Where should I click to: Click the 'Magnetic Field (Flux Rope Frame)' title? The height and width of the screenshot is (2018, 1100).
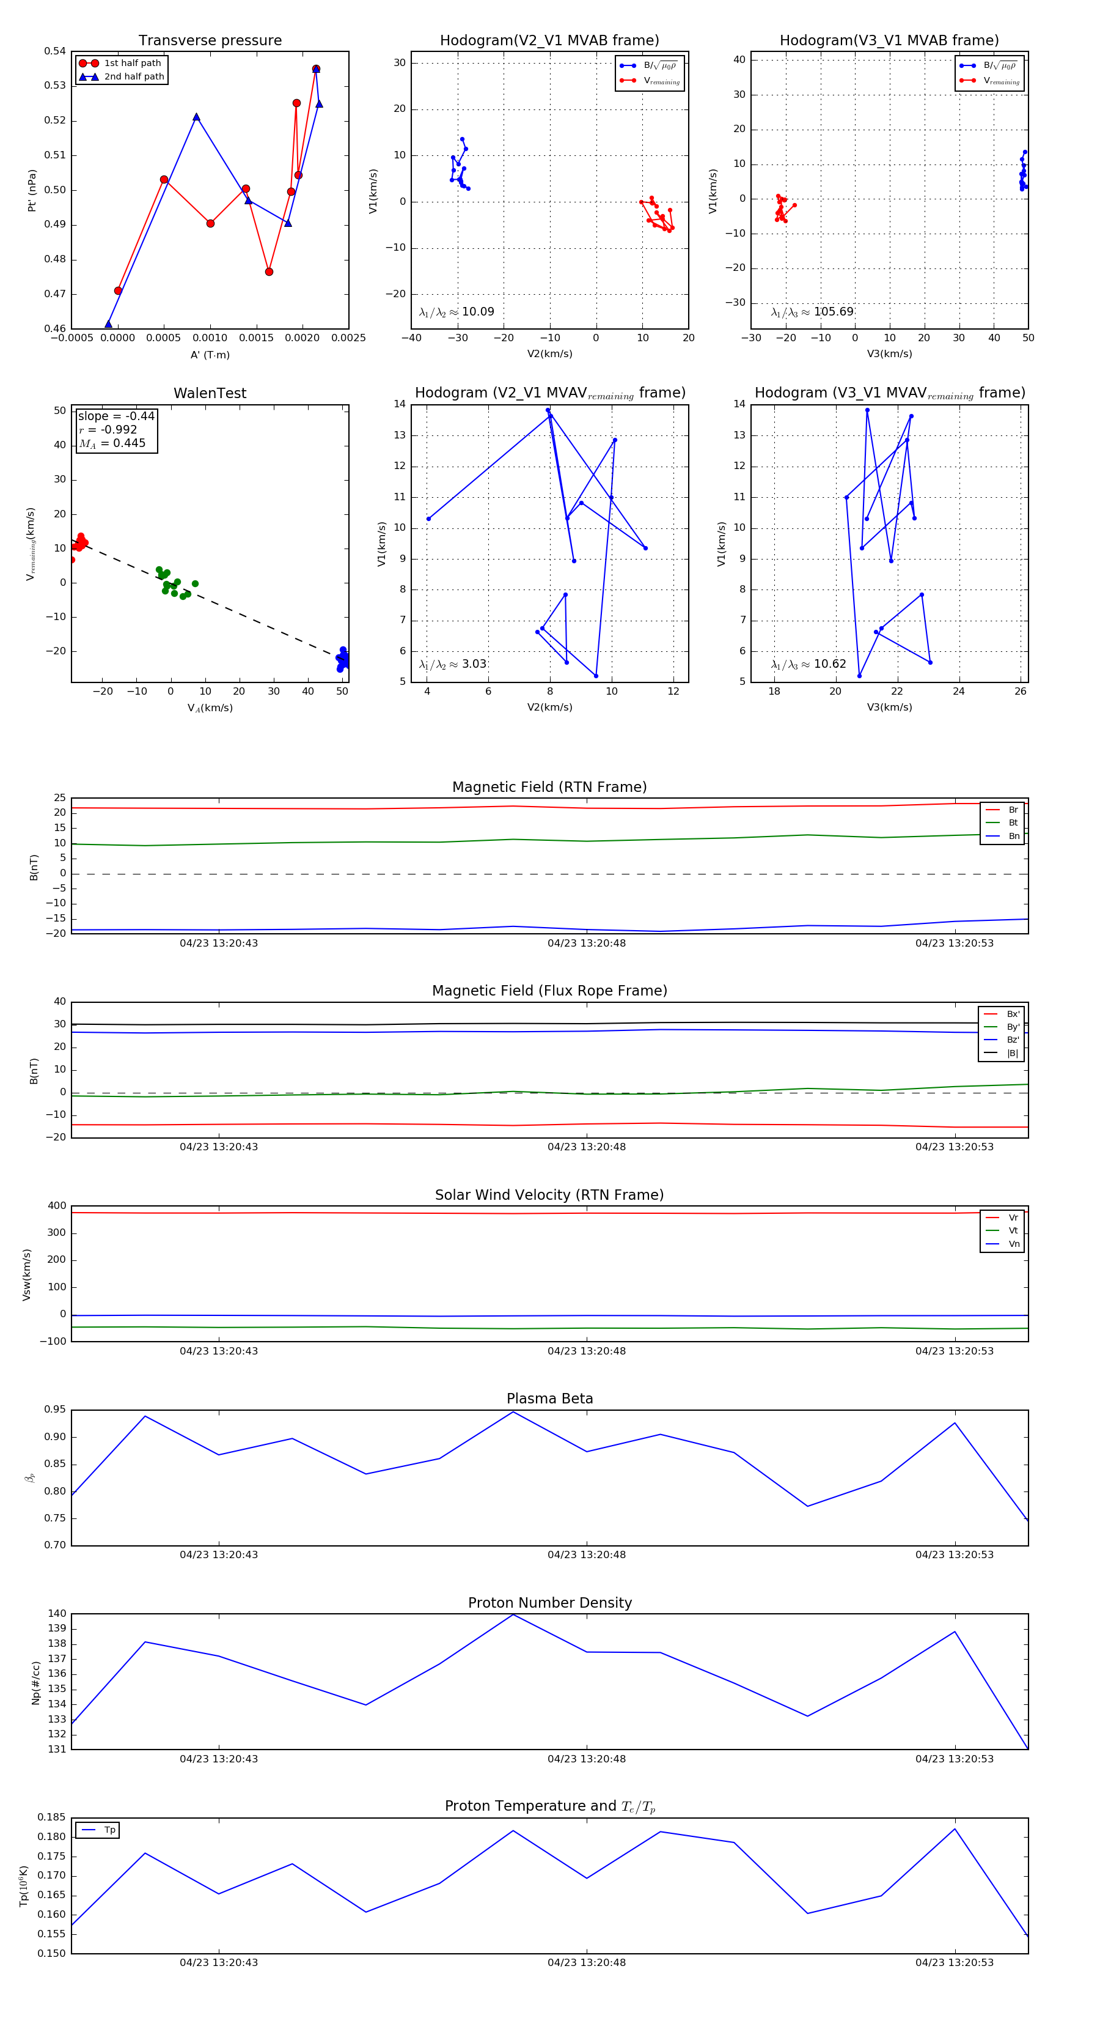click(549, 991)
